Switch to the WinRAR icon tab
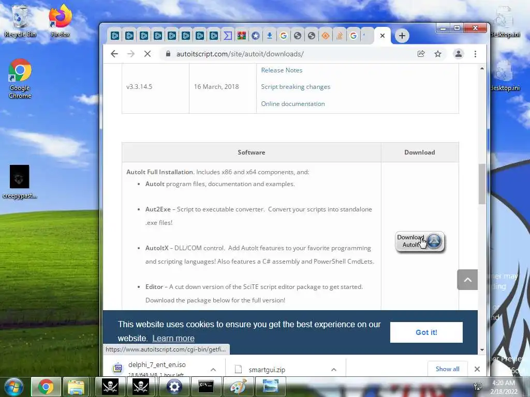This screenshot has width=530, height=397. point(241,36)
